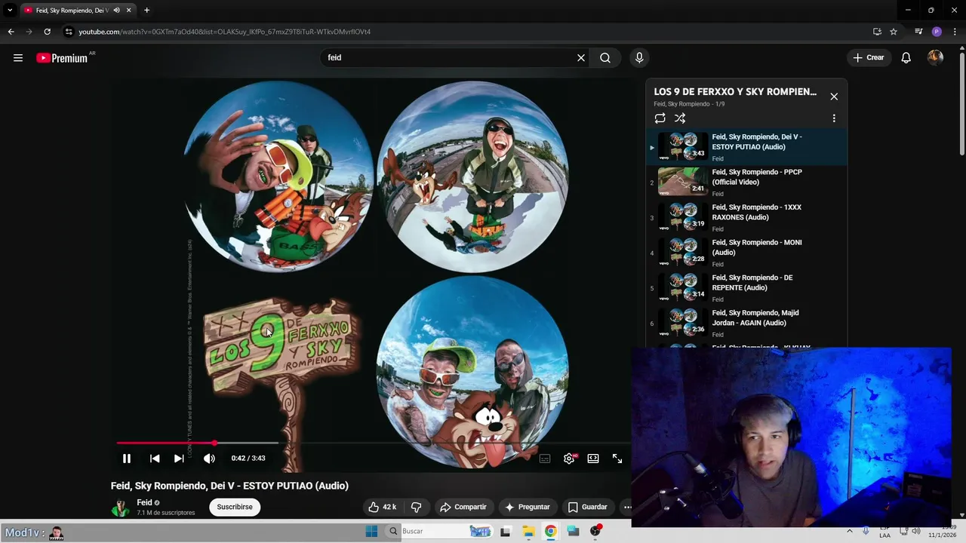Seek on the red video progress bar
966x543 pixels.
(374, 443)
